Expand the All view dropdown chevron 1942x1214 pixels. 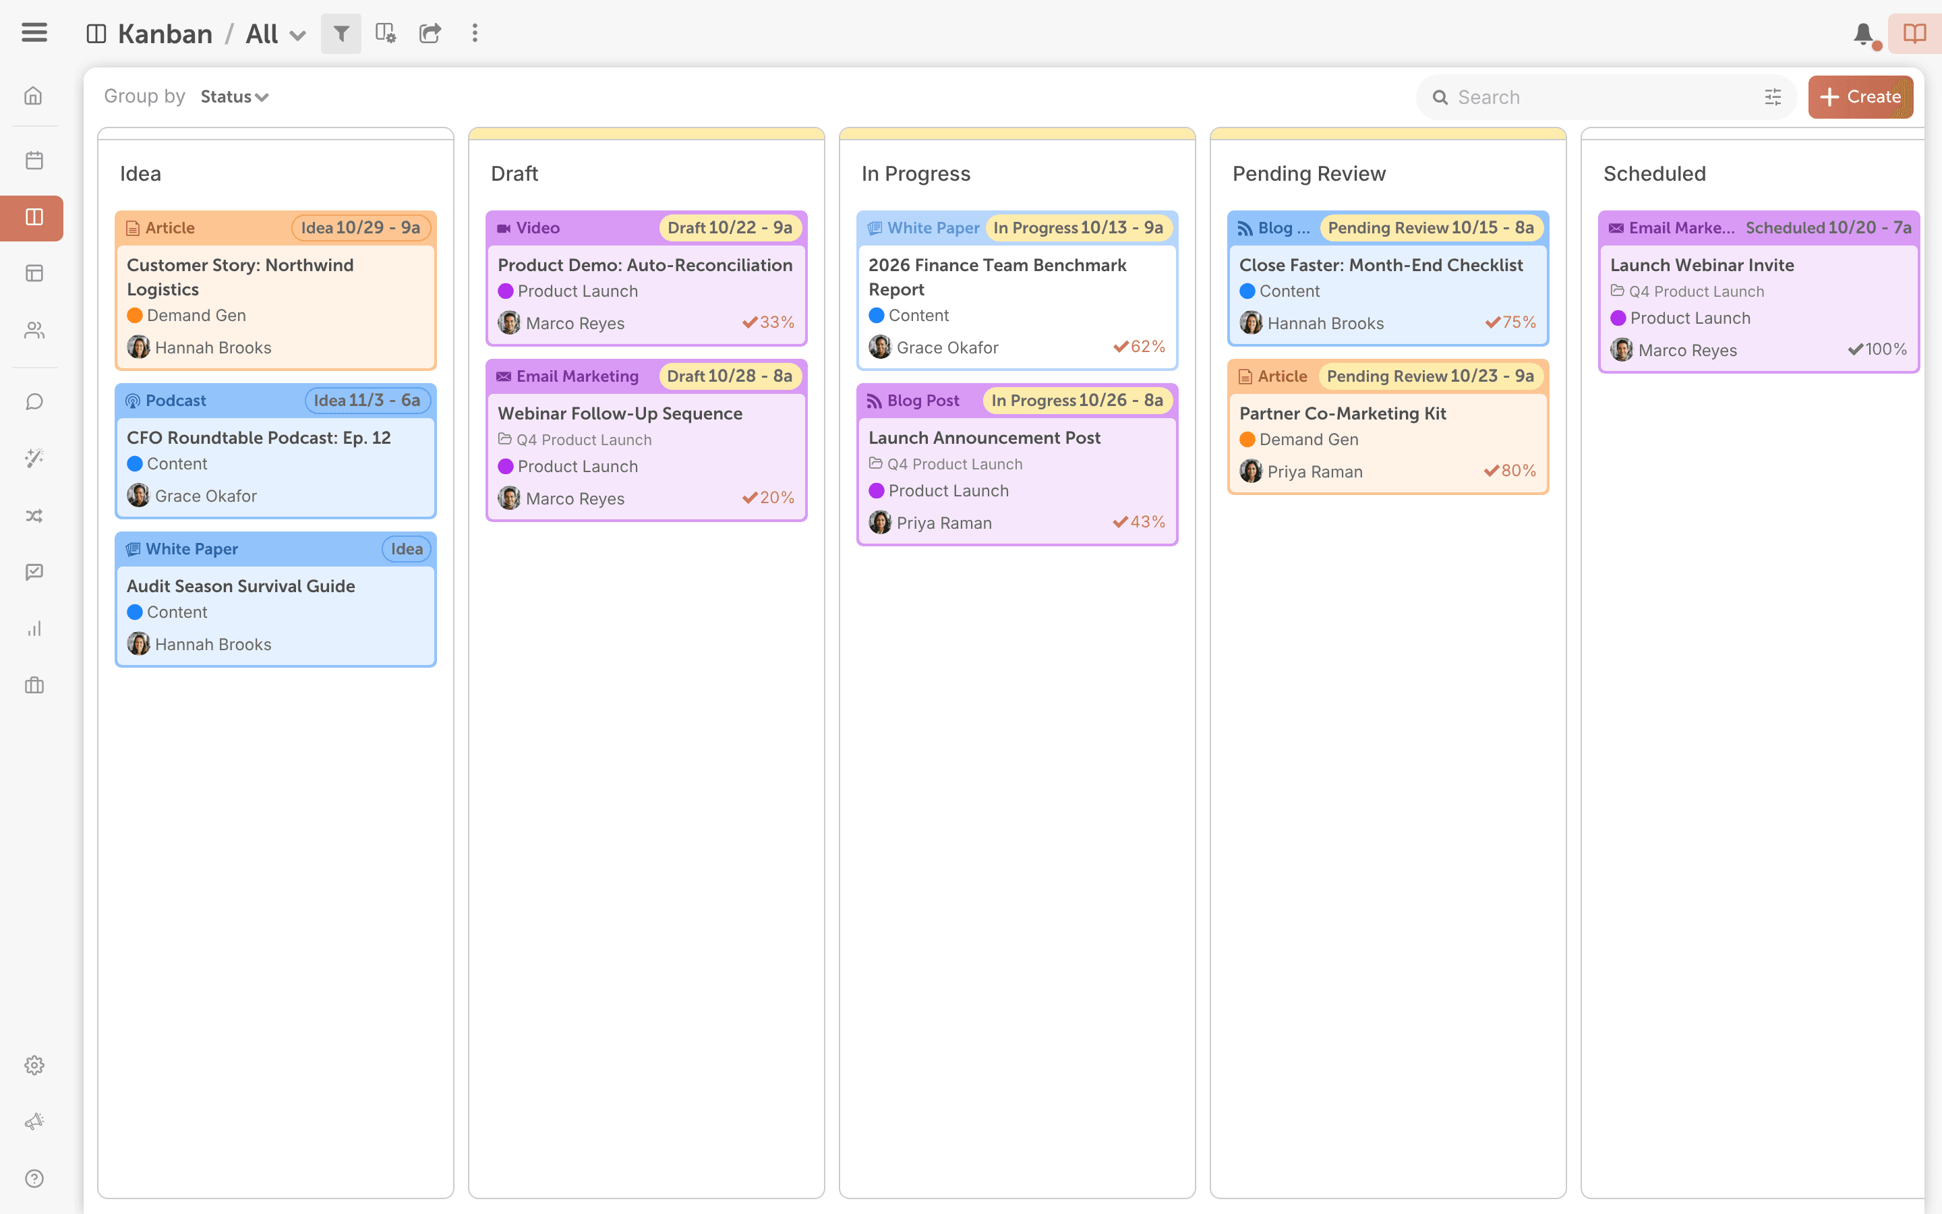point(298,35)
